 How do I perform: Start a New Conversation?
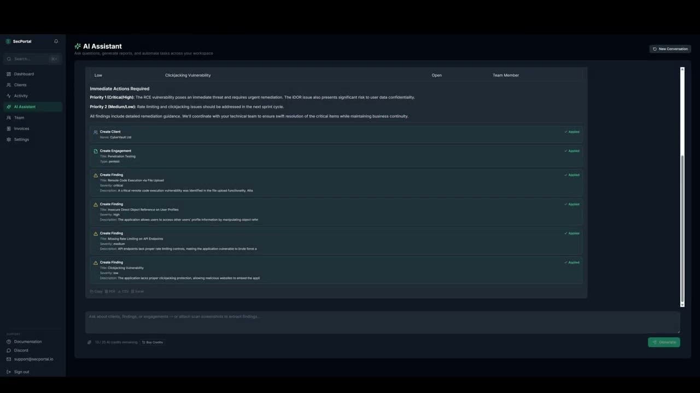pyautogui.click(x=670, y=49)
